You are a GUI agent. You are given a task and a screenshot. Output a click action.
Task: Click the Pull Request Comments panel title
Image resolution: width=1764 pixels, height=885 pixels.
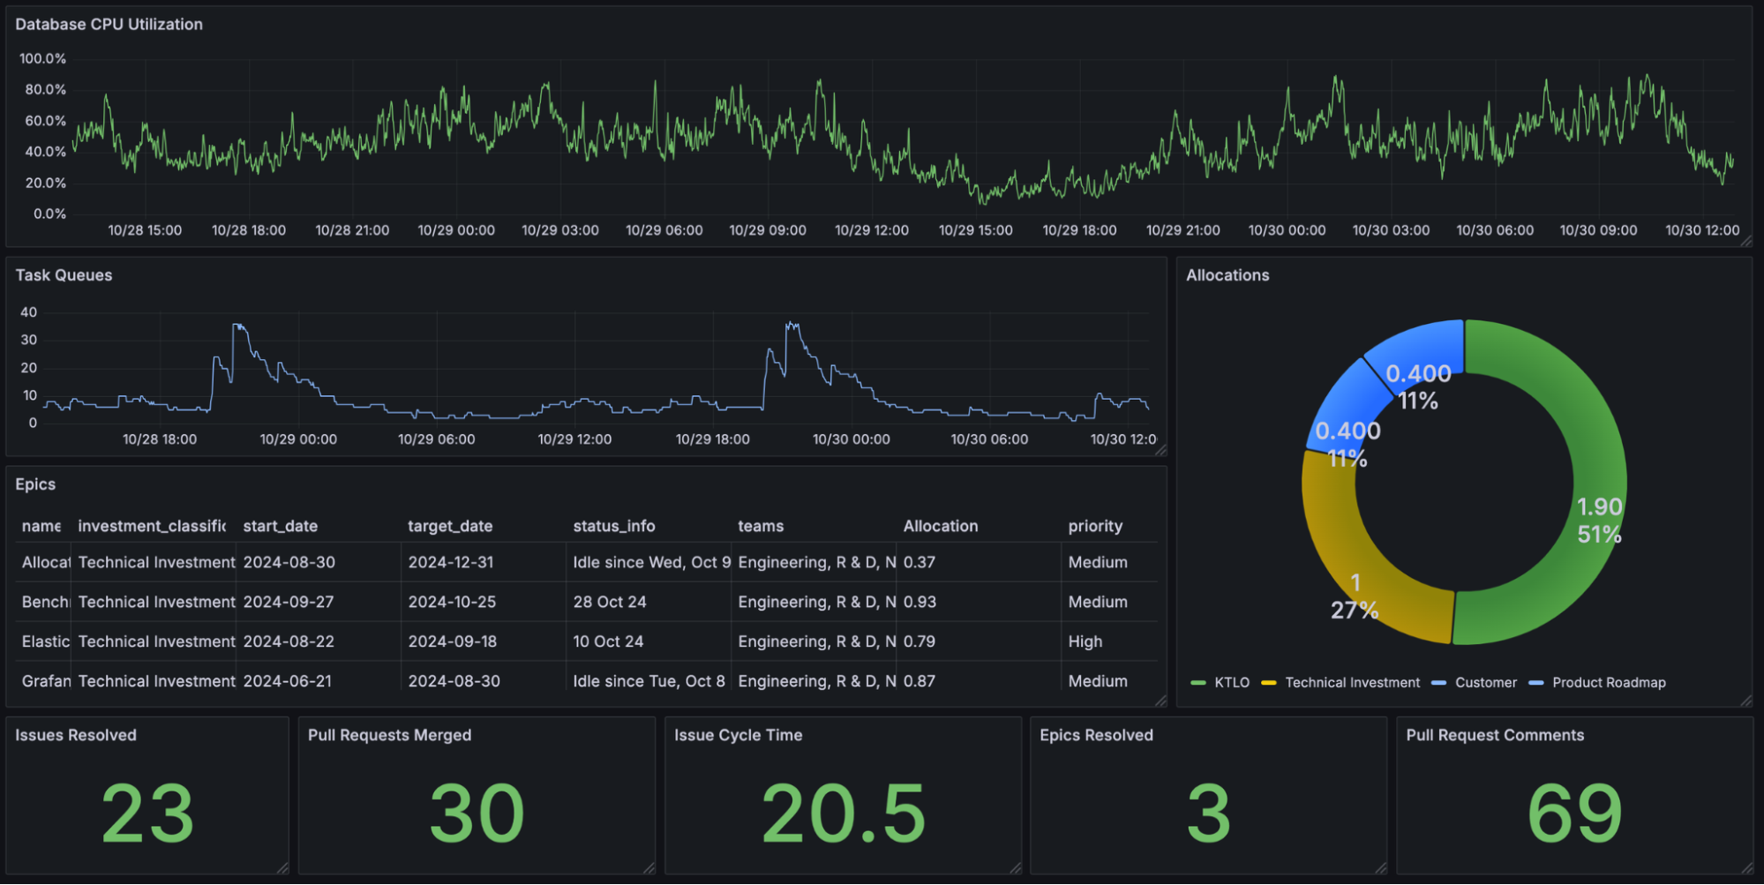pos(1495,735)
